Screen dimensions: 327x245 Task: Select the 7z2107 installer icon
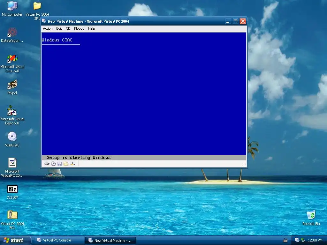[12, 192]
